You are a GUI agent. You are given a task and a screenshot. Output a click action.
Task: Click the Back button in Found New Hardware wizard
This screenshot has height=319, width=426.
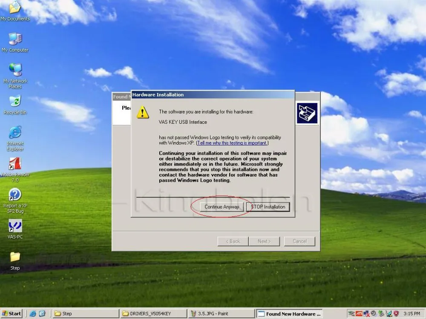pyautogui.click(x=233, y=241)
